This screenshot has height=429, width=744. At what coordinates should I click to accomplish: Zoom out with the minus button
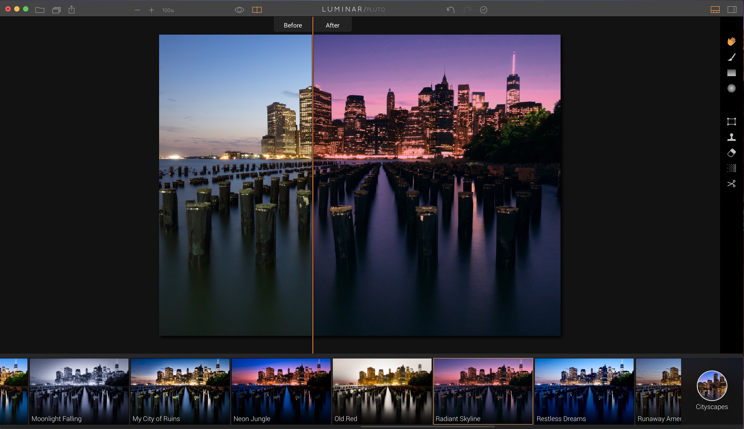[137, 10]
